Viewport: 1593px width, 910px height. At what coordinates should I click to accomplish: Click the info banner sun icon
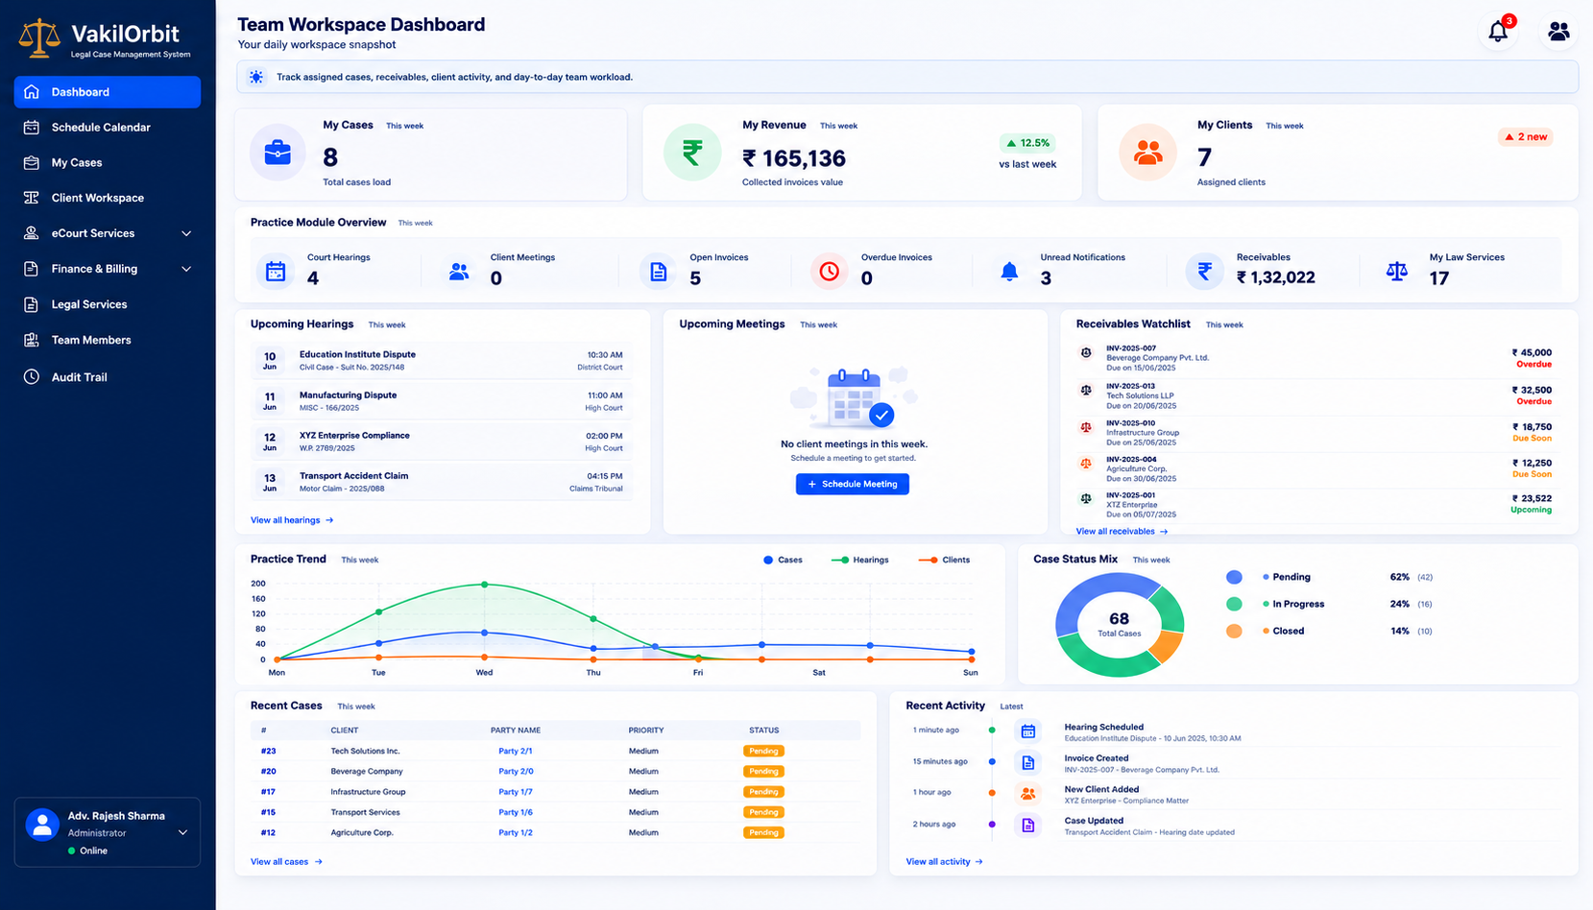(256, 77)
